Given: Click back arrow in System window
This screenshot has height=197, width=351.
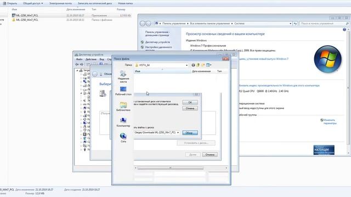Looking at the screenshot, I should [143, 24].
